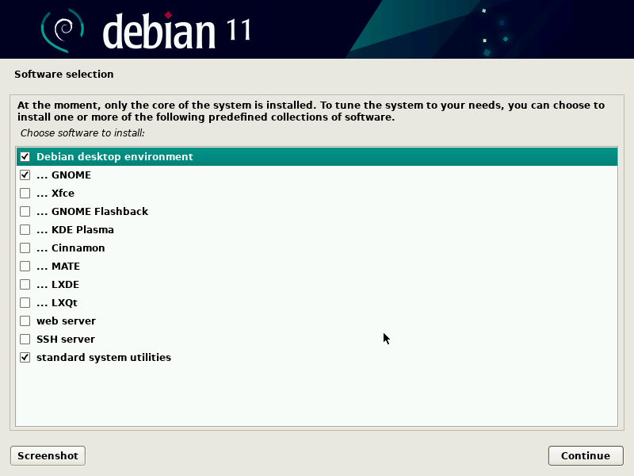Take a screenshot using the Screenshot button

[x=47, y=455]
